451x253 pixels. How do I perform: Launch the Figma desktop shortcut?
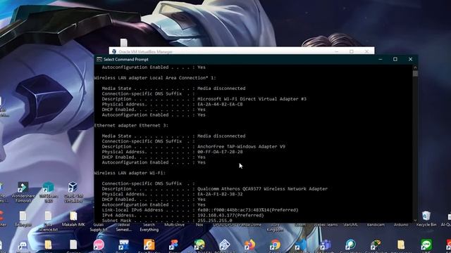tap(174, 245)
